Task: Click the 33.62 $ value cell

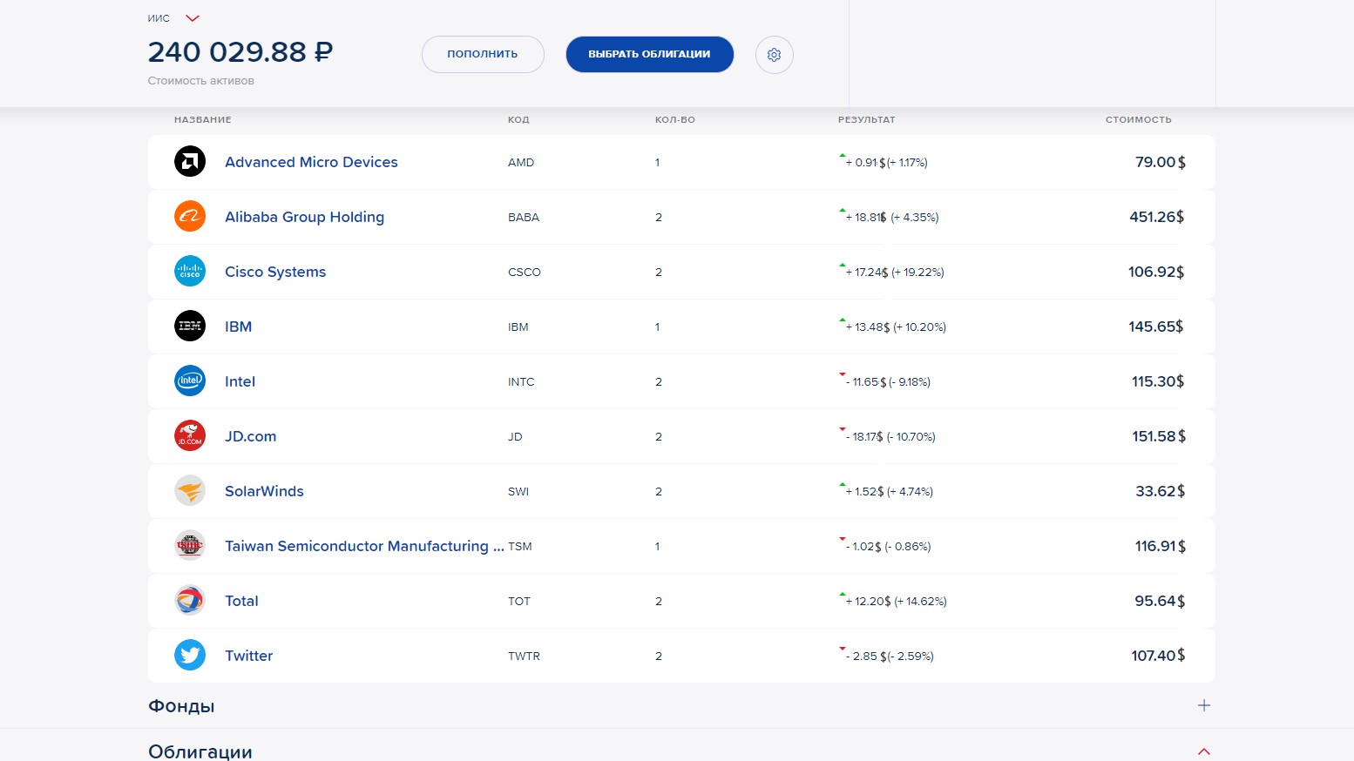Action: pyautogui.click(x=1161, y=491)
